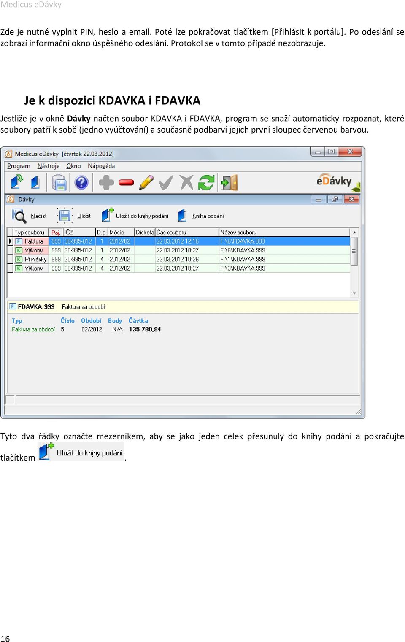Click the F icon beside FDAVKA.999 in the detail header
Screen dimensions: 405x642
coord(13,306)
